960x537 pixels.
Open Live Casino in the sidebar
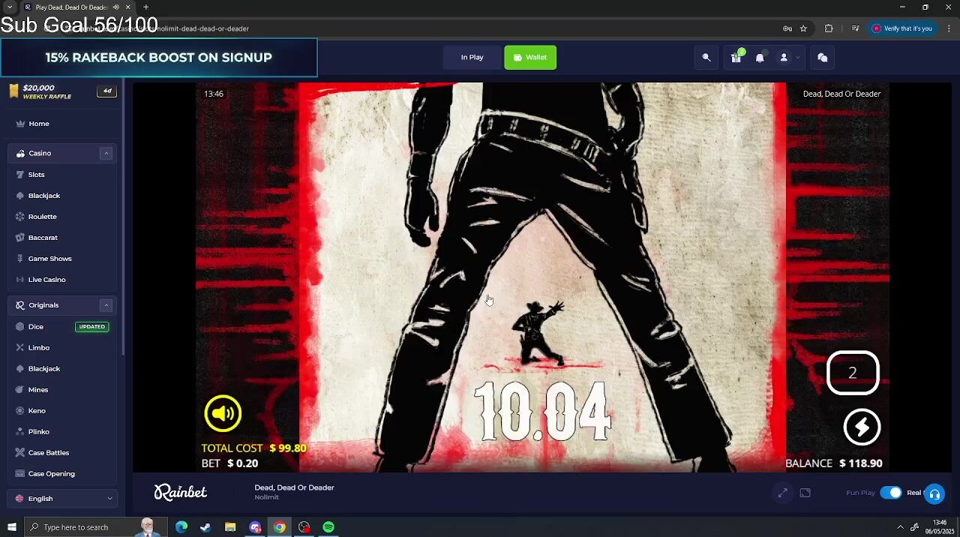pyautogui.click(x=47, y=280)
